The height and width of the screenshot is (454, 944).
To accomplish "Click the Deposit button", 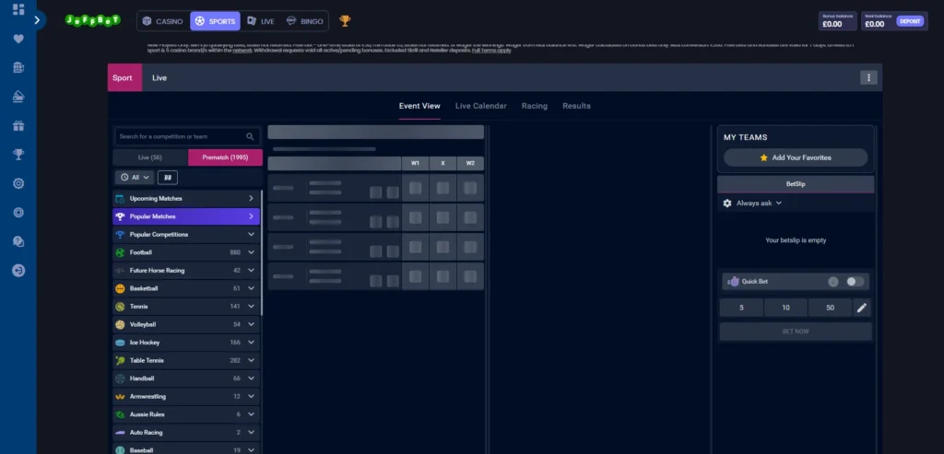I will [x=910, y=21].
